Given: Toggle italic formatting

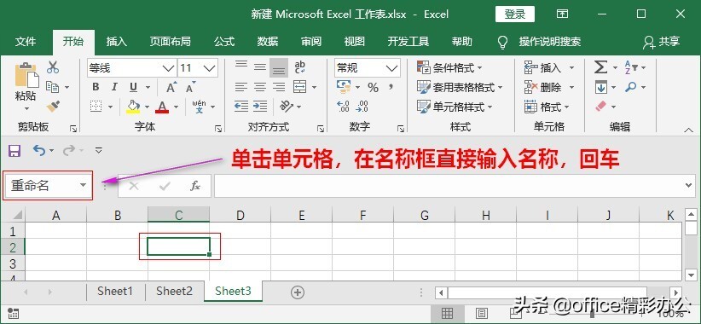Looking at the screenshot, I should click(x=114, y=87).
